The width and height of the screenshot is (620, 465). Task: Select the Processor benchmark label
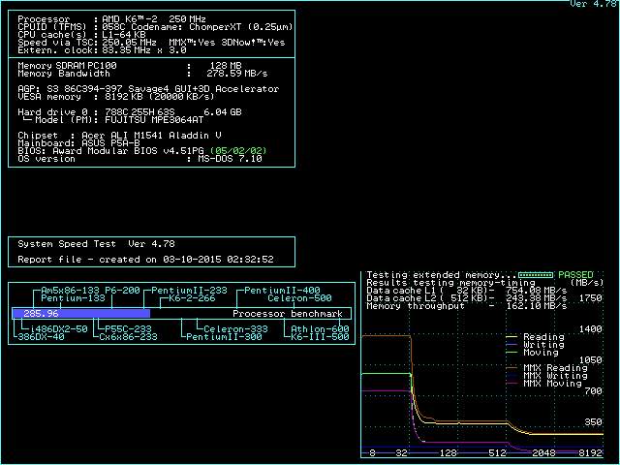288,314
